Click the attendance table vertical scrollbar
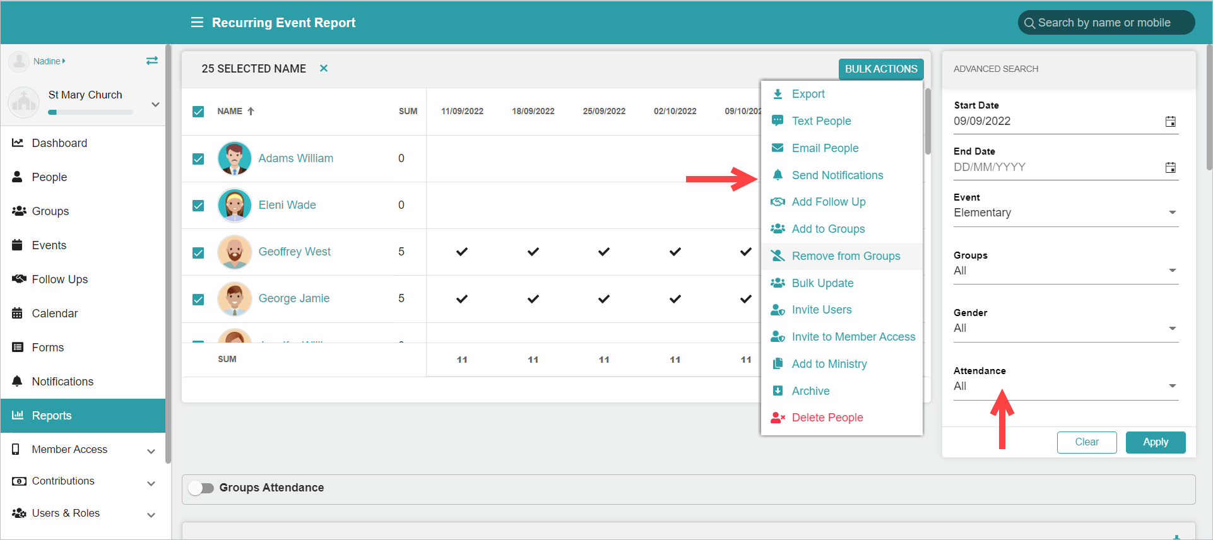The image size is (1213, 540). pyautogui.click(x=928, y=121)
